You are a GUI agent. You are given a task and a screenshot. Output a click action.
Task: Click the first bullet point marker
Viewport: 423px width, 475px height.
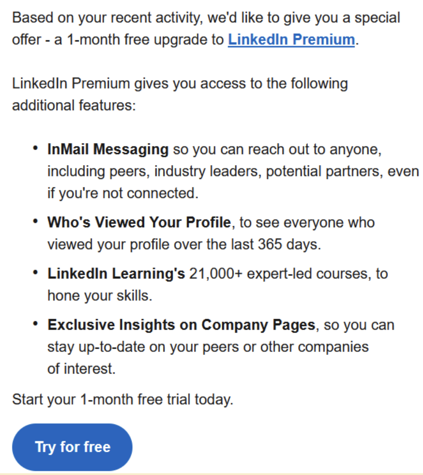36,147
